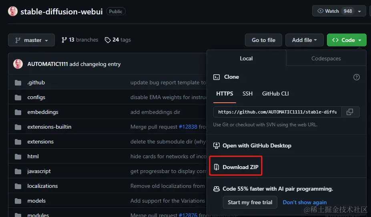Open the javascript folder
The image size is (371, 217).
[39, 171]
